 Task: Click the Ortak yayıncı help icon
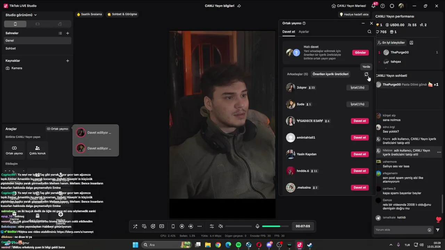click(304, 23)
